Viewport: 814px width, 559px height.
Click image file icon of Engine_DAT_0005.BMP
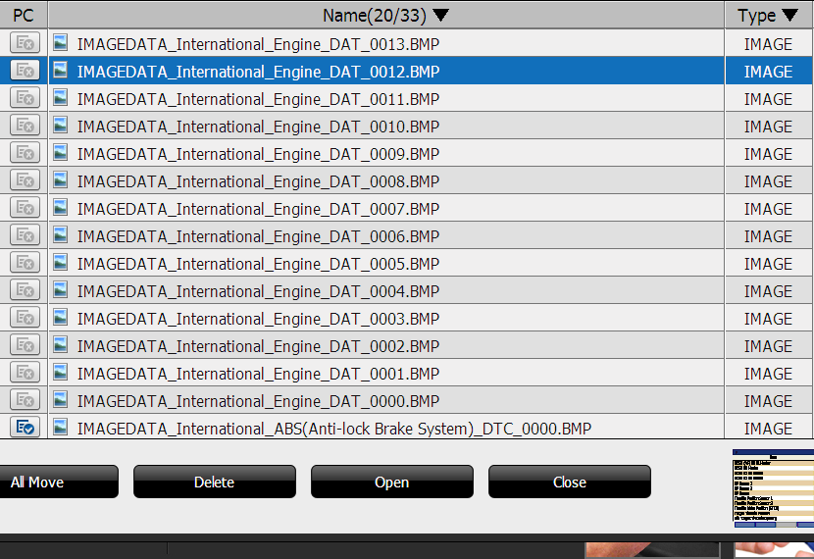tap(61, 263)
